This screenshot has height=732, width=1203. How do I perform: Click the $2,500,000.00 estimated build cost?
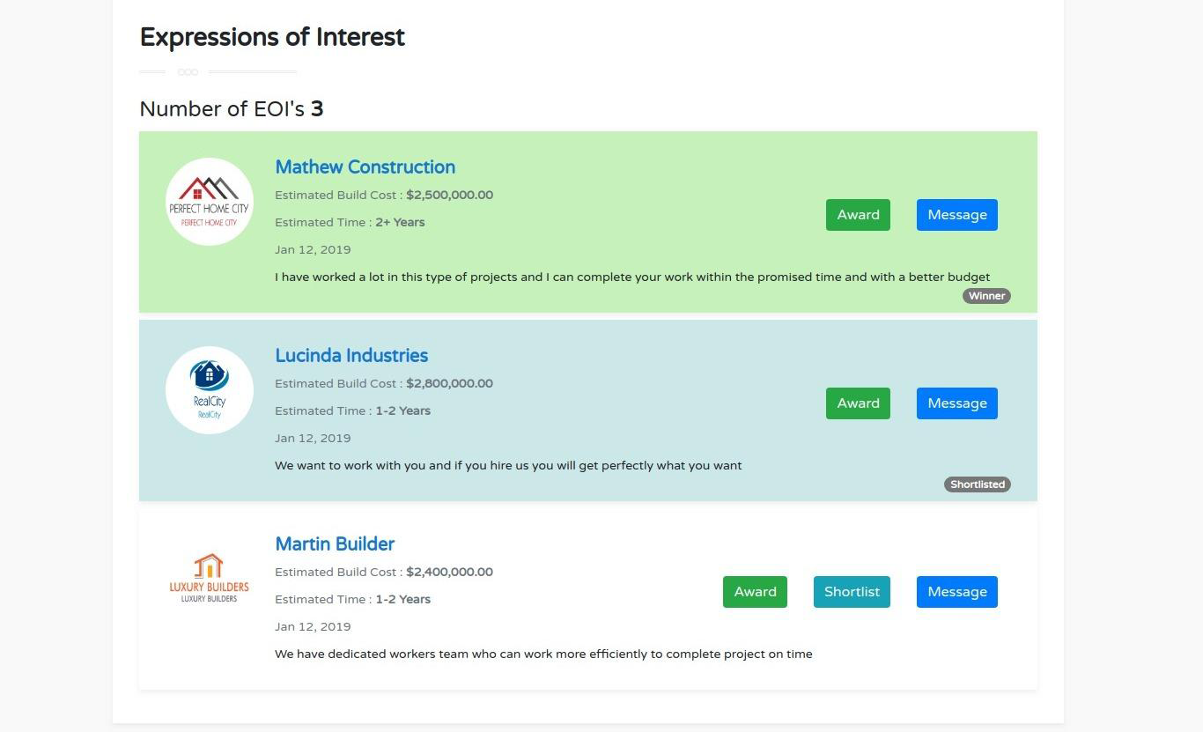449,196
